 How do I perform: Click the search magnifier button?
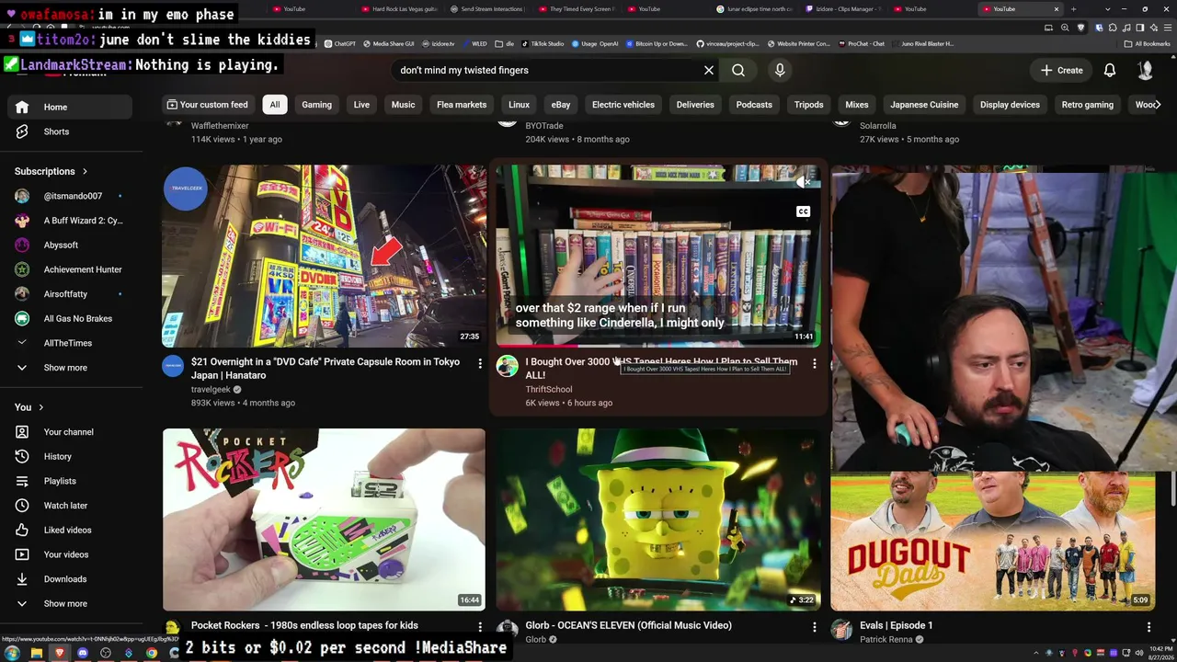[738, 70]
